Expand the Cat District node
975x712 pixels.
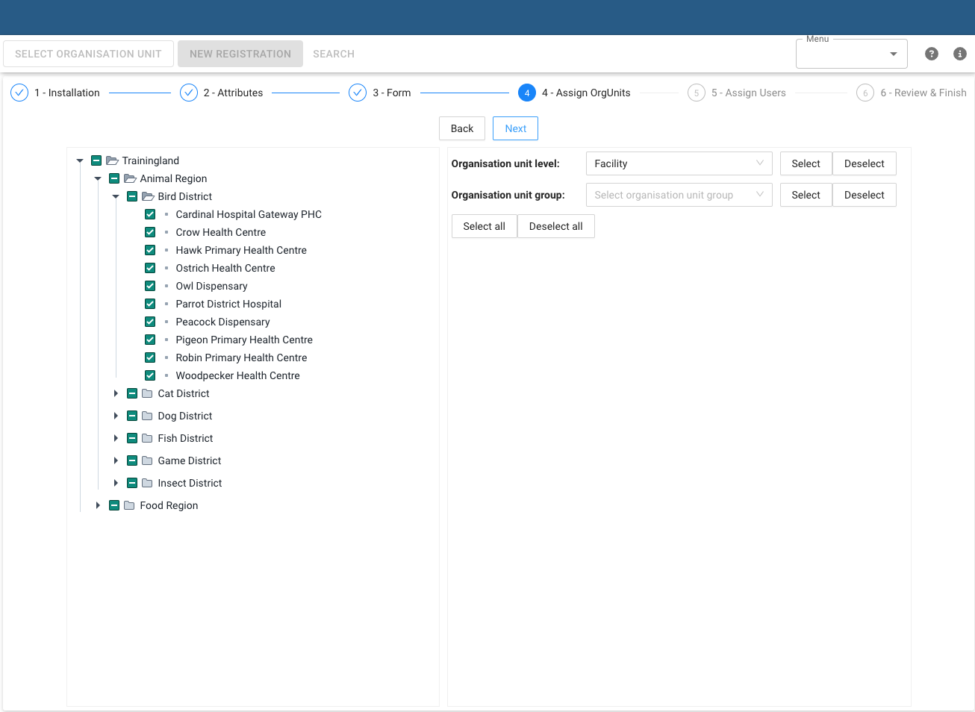[116, 393]
